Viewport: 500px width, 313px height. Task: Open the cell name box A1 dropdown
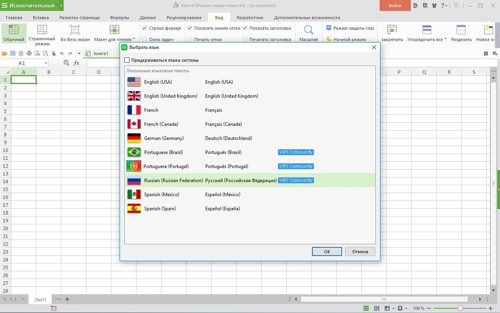click(46, 63)
